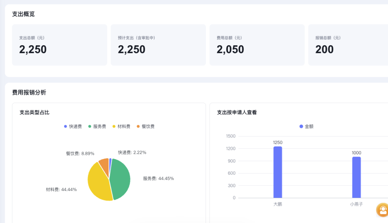The width and height of the screenshot is (388, 223).
Task: Click the orange 餐饮费 pie slice
Action: point(105,165)
